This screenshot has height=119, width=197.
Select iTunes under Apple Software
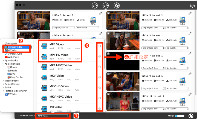coord(12,67)
